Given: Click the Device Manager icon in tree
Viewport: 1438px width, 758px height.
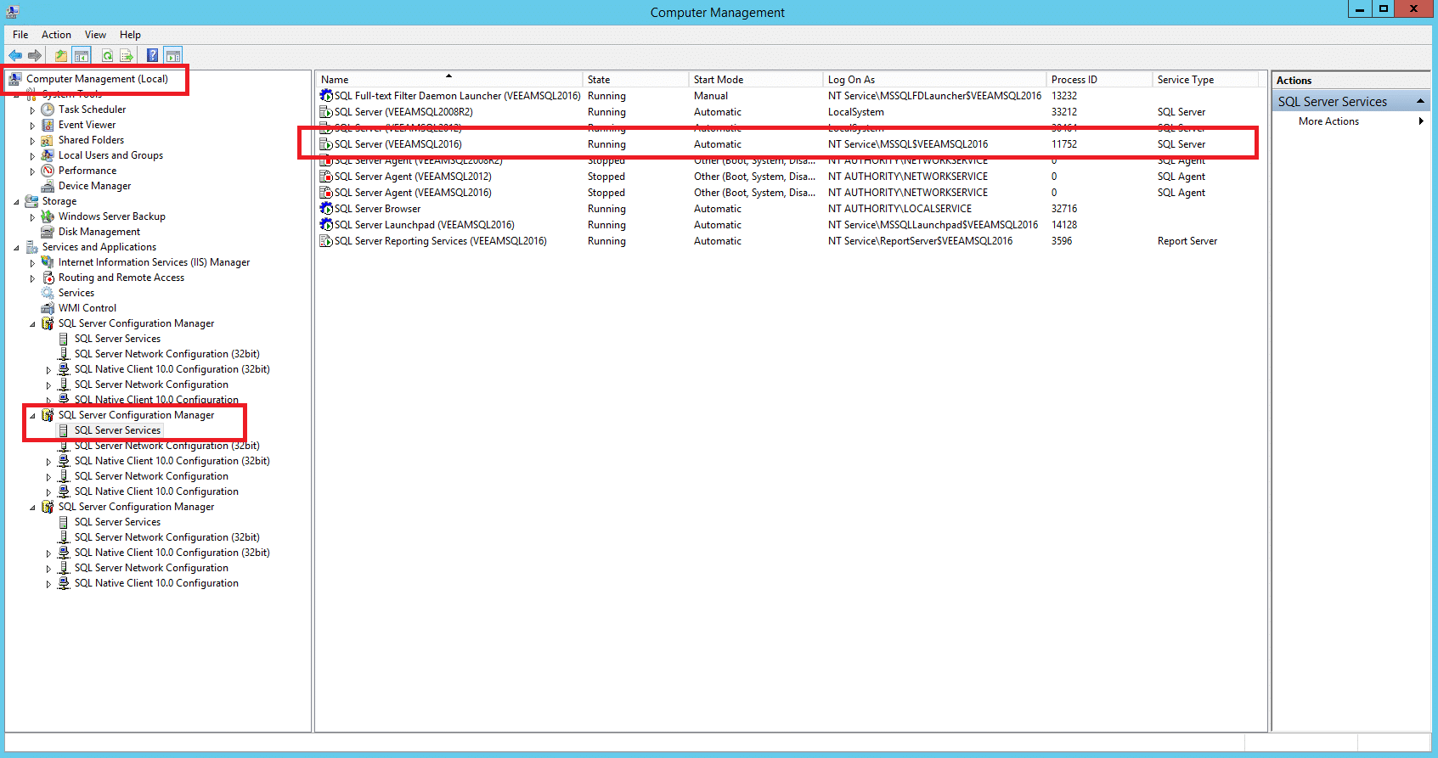Looking at the screenshot, I should click(x=48, y=186).
